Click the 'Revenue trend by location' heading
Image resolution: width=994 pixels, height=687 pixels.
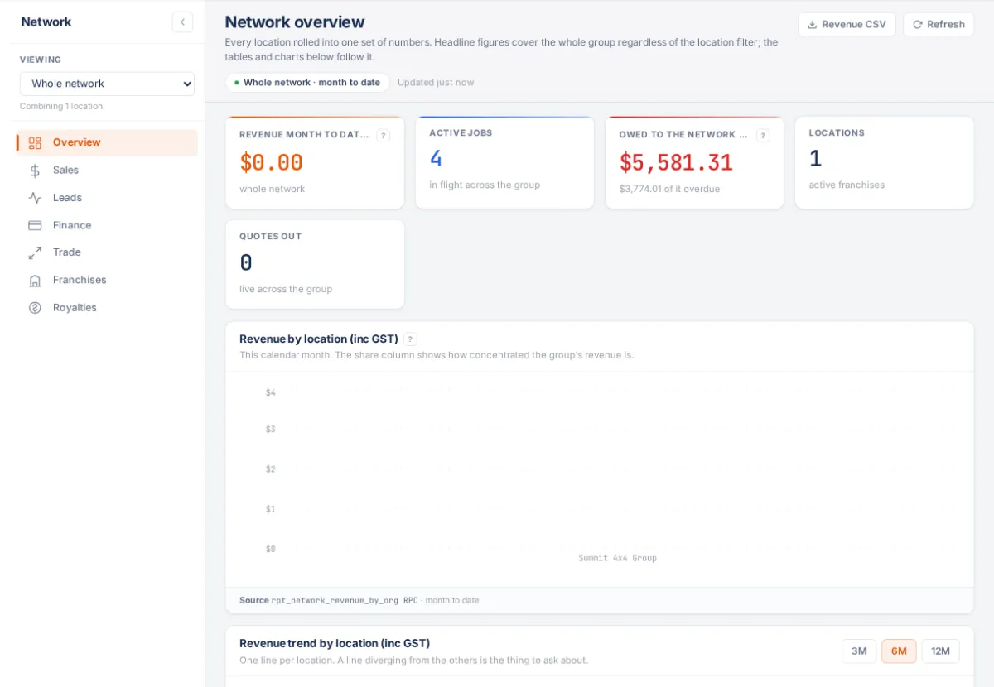pyautogui.click(x=335, y=643)
